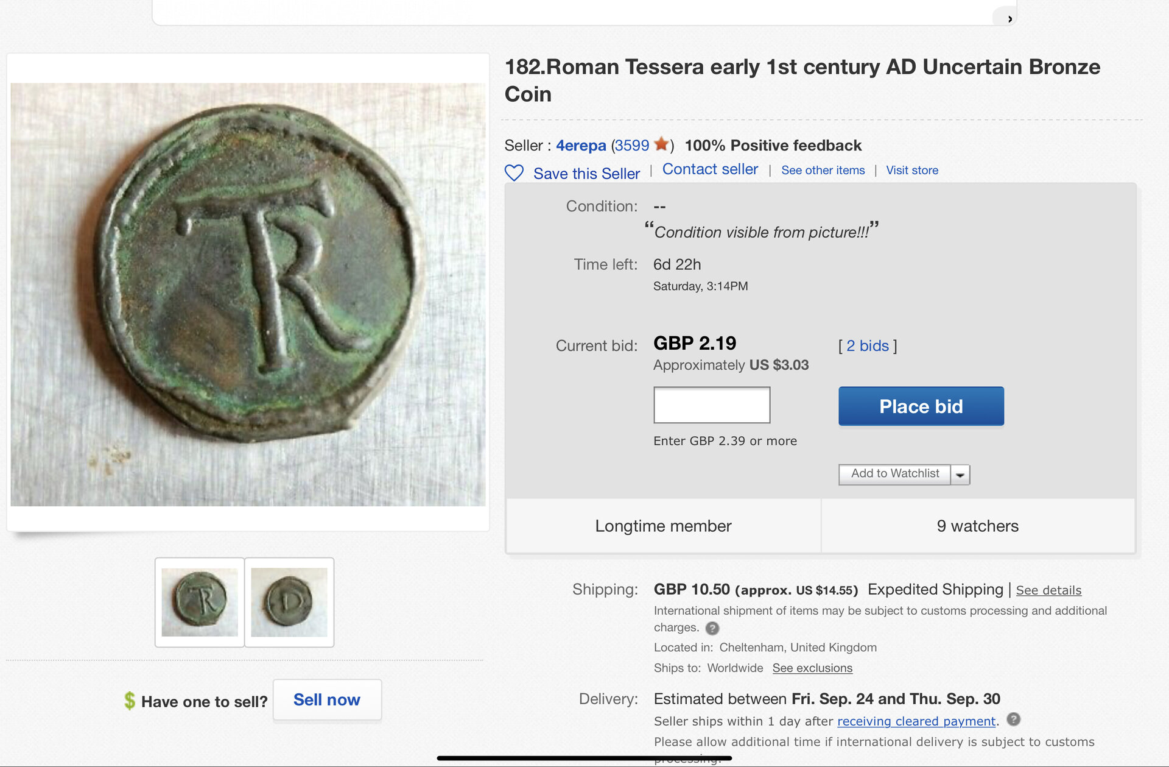Click the Visit store link
1169x767 pixels.
(911, 171)
